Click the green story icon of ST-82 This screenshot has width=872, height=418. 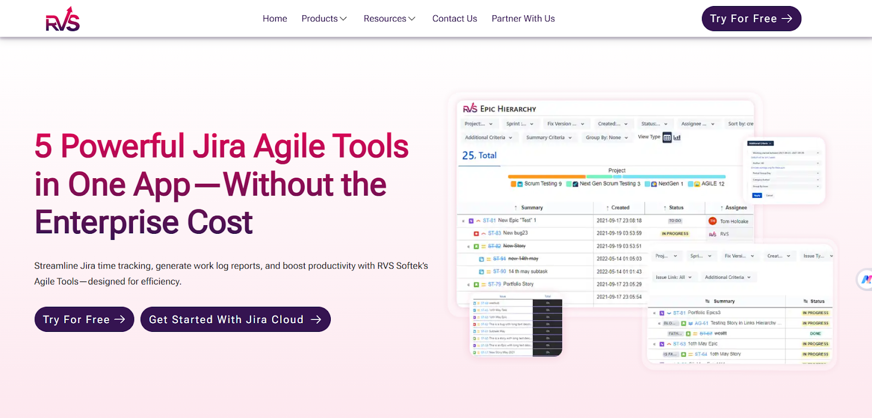coord(476,246)
